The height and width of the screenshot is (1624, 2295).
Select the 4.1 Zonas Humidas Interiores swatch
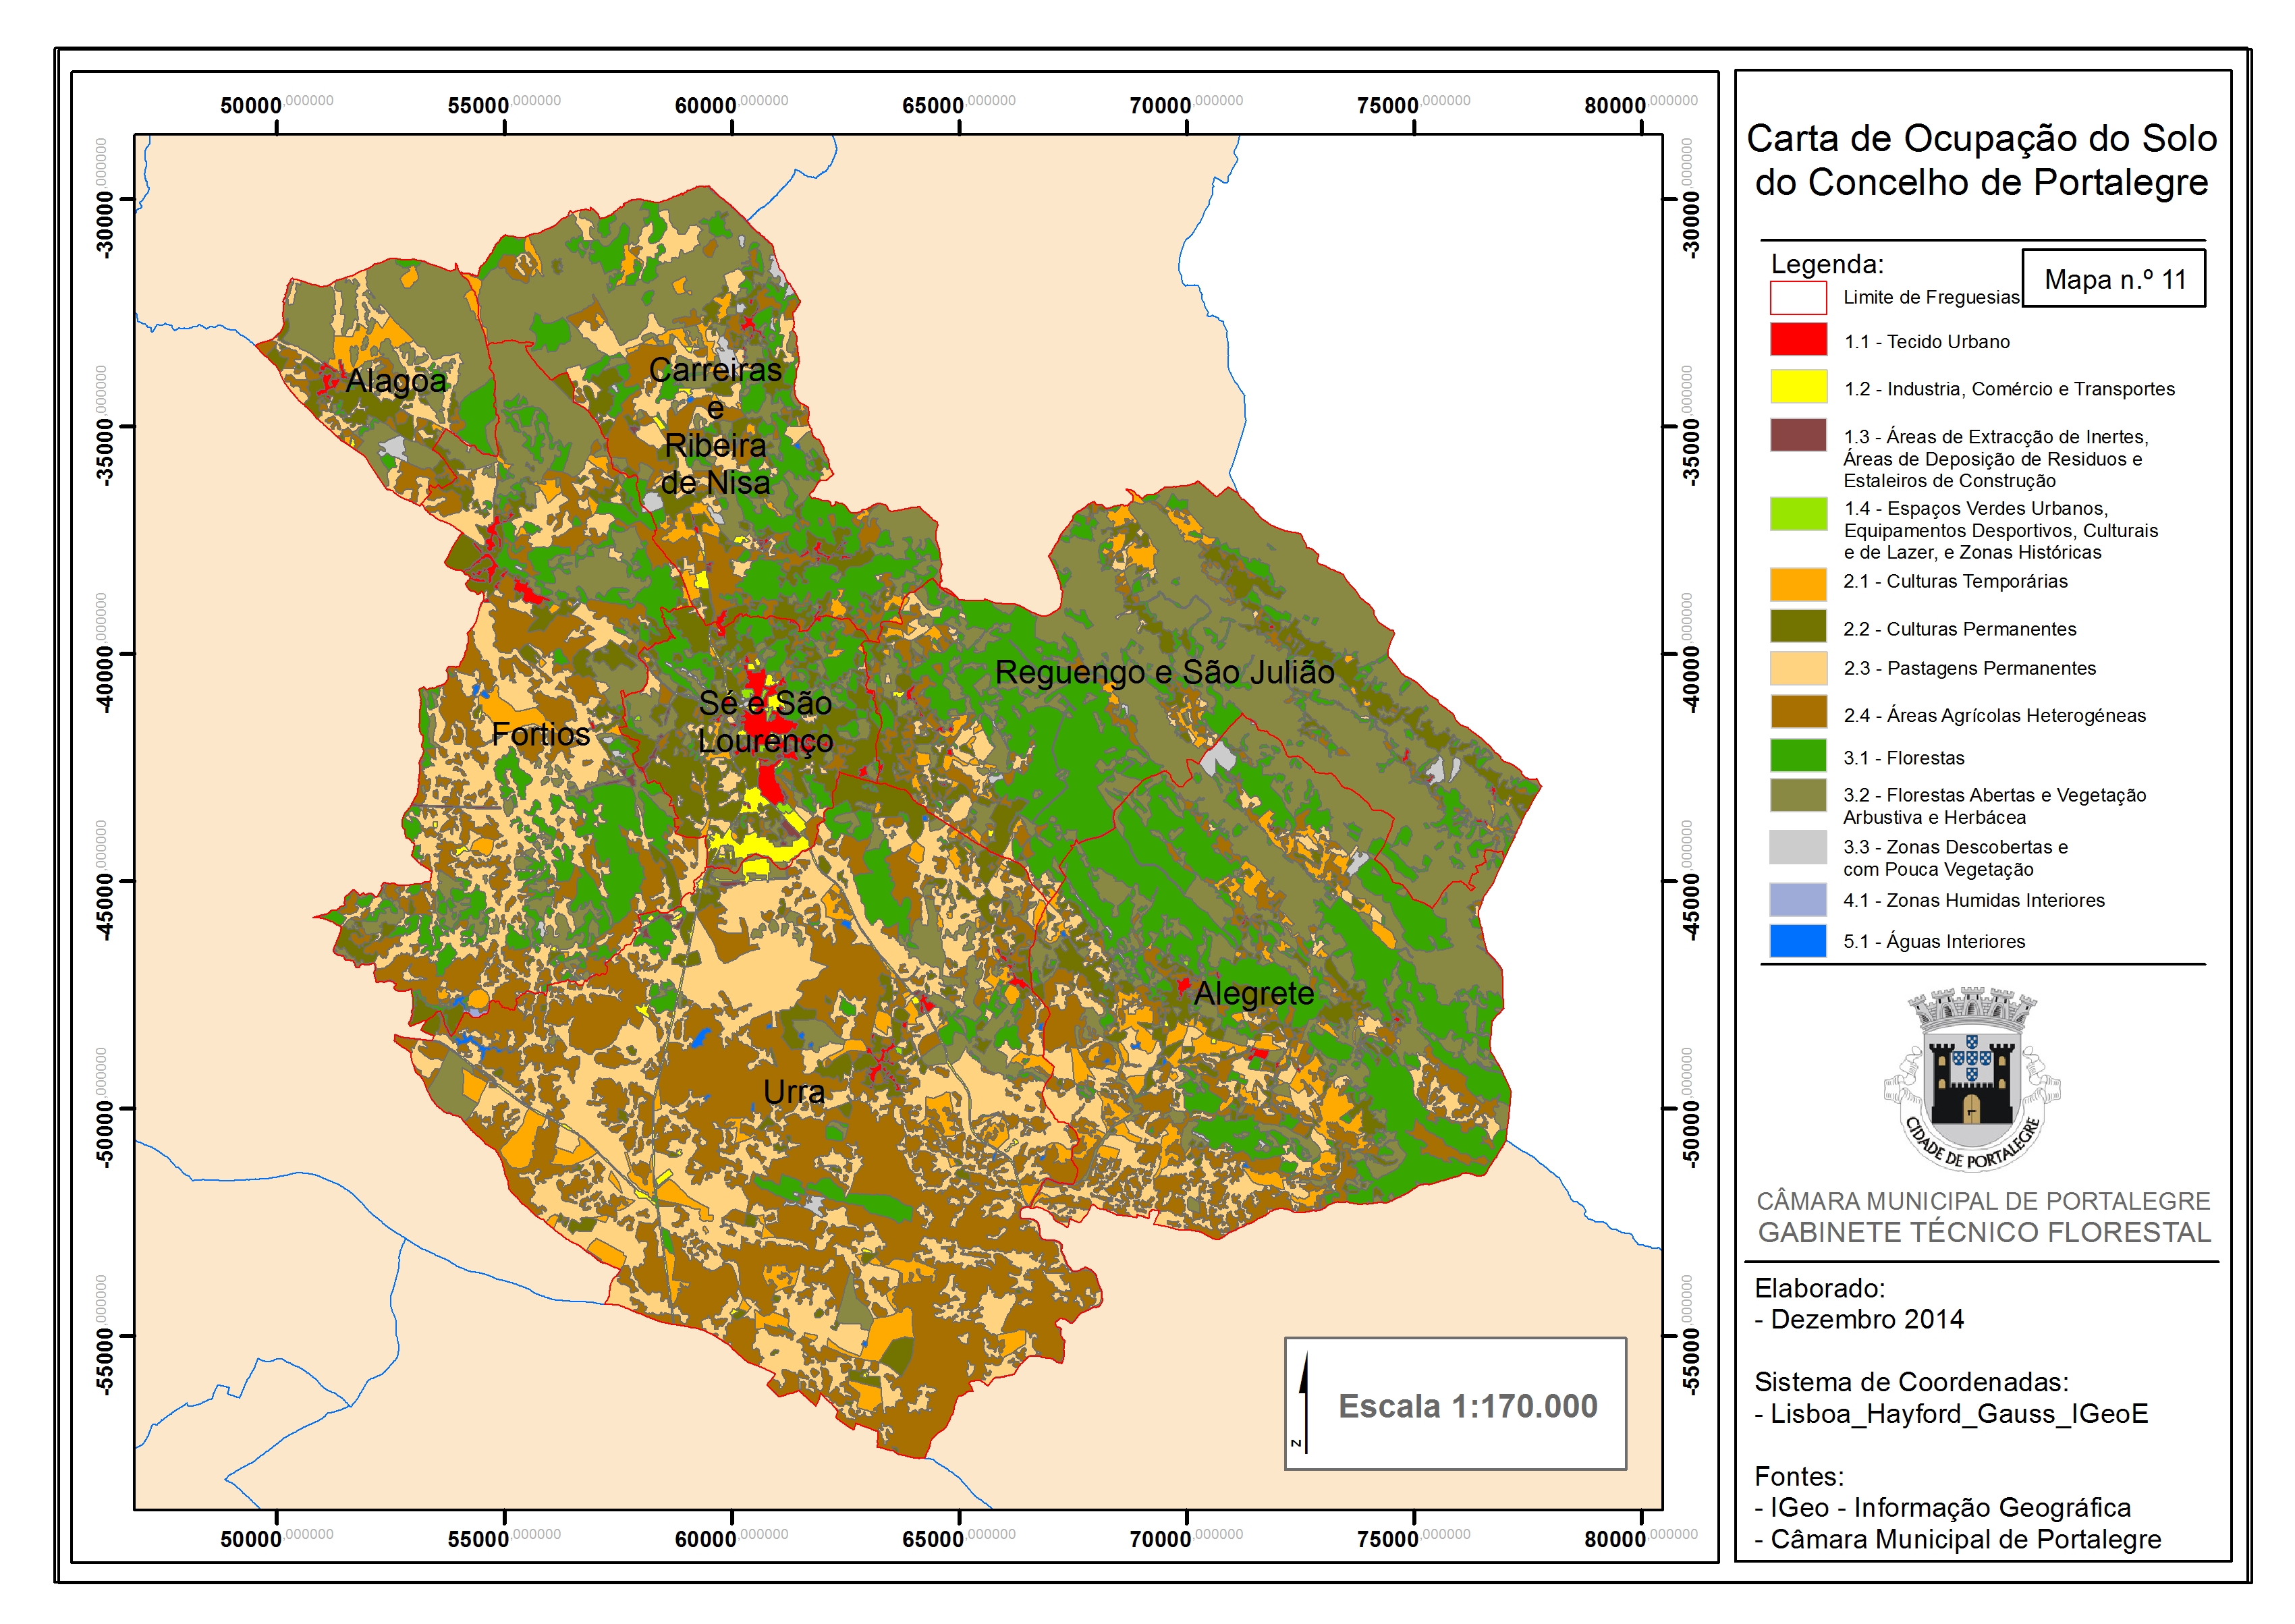point(1798,899)
